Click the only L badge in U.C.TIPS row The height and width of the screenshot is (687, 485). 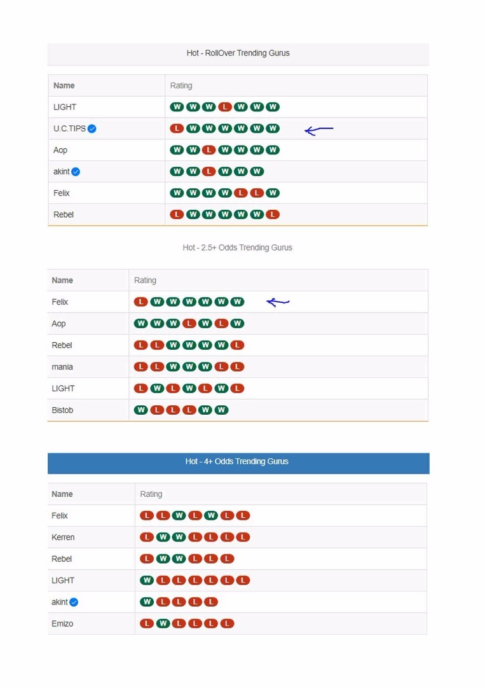[x=177, y=128]
